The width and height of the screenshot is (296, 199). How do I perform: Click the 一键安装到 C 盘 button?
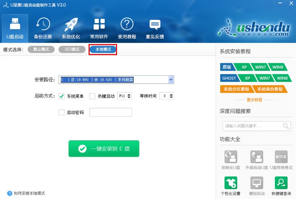[104, 149]
